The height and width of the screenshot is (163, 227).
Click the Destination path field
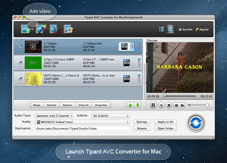82,128
